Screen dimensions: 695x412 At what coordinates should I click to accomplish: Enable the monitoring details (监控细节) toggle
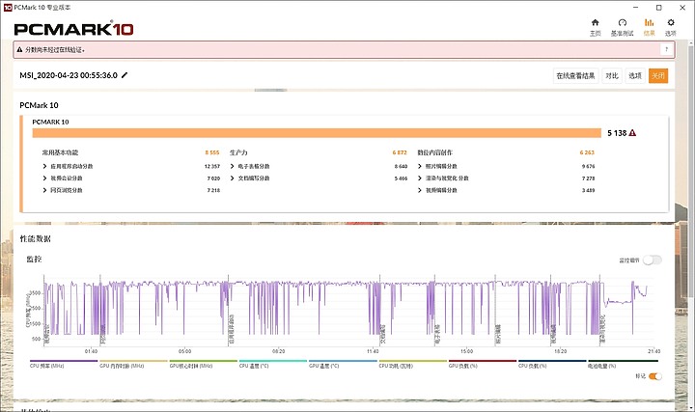pos(653,261)
